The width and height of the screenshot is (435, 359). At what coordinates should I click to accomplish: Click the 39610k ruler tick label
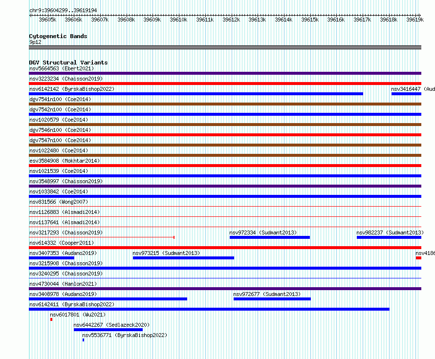(178, 20)
